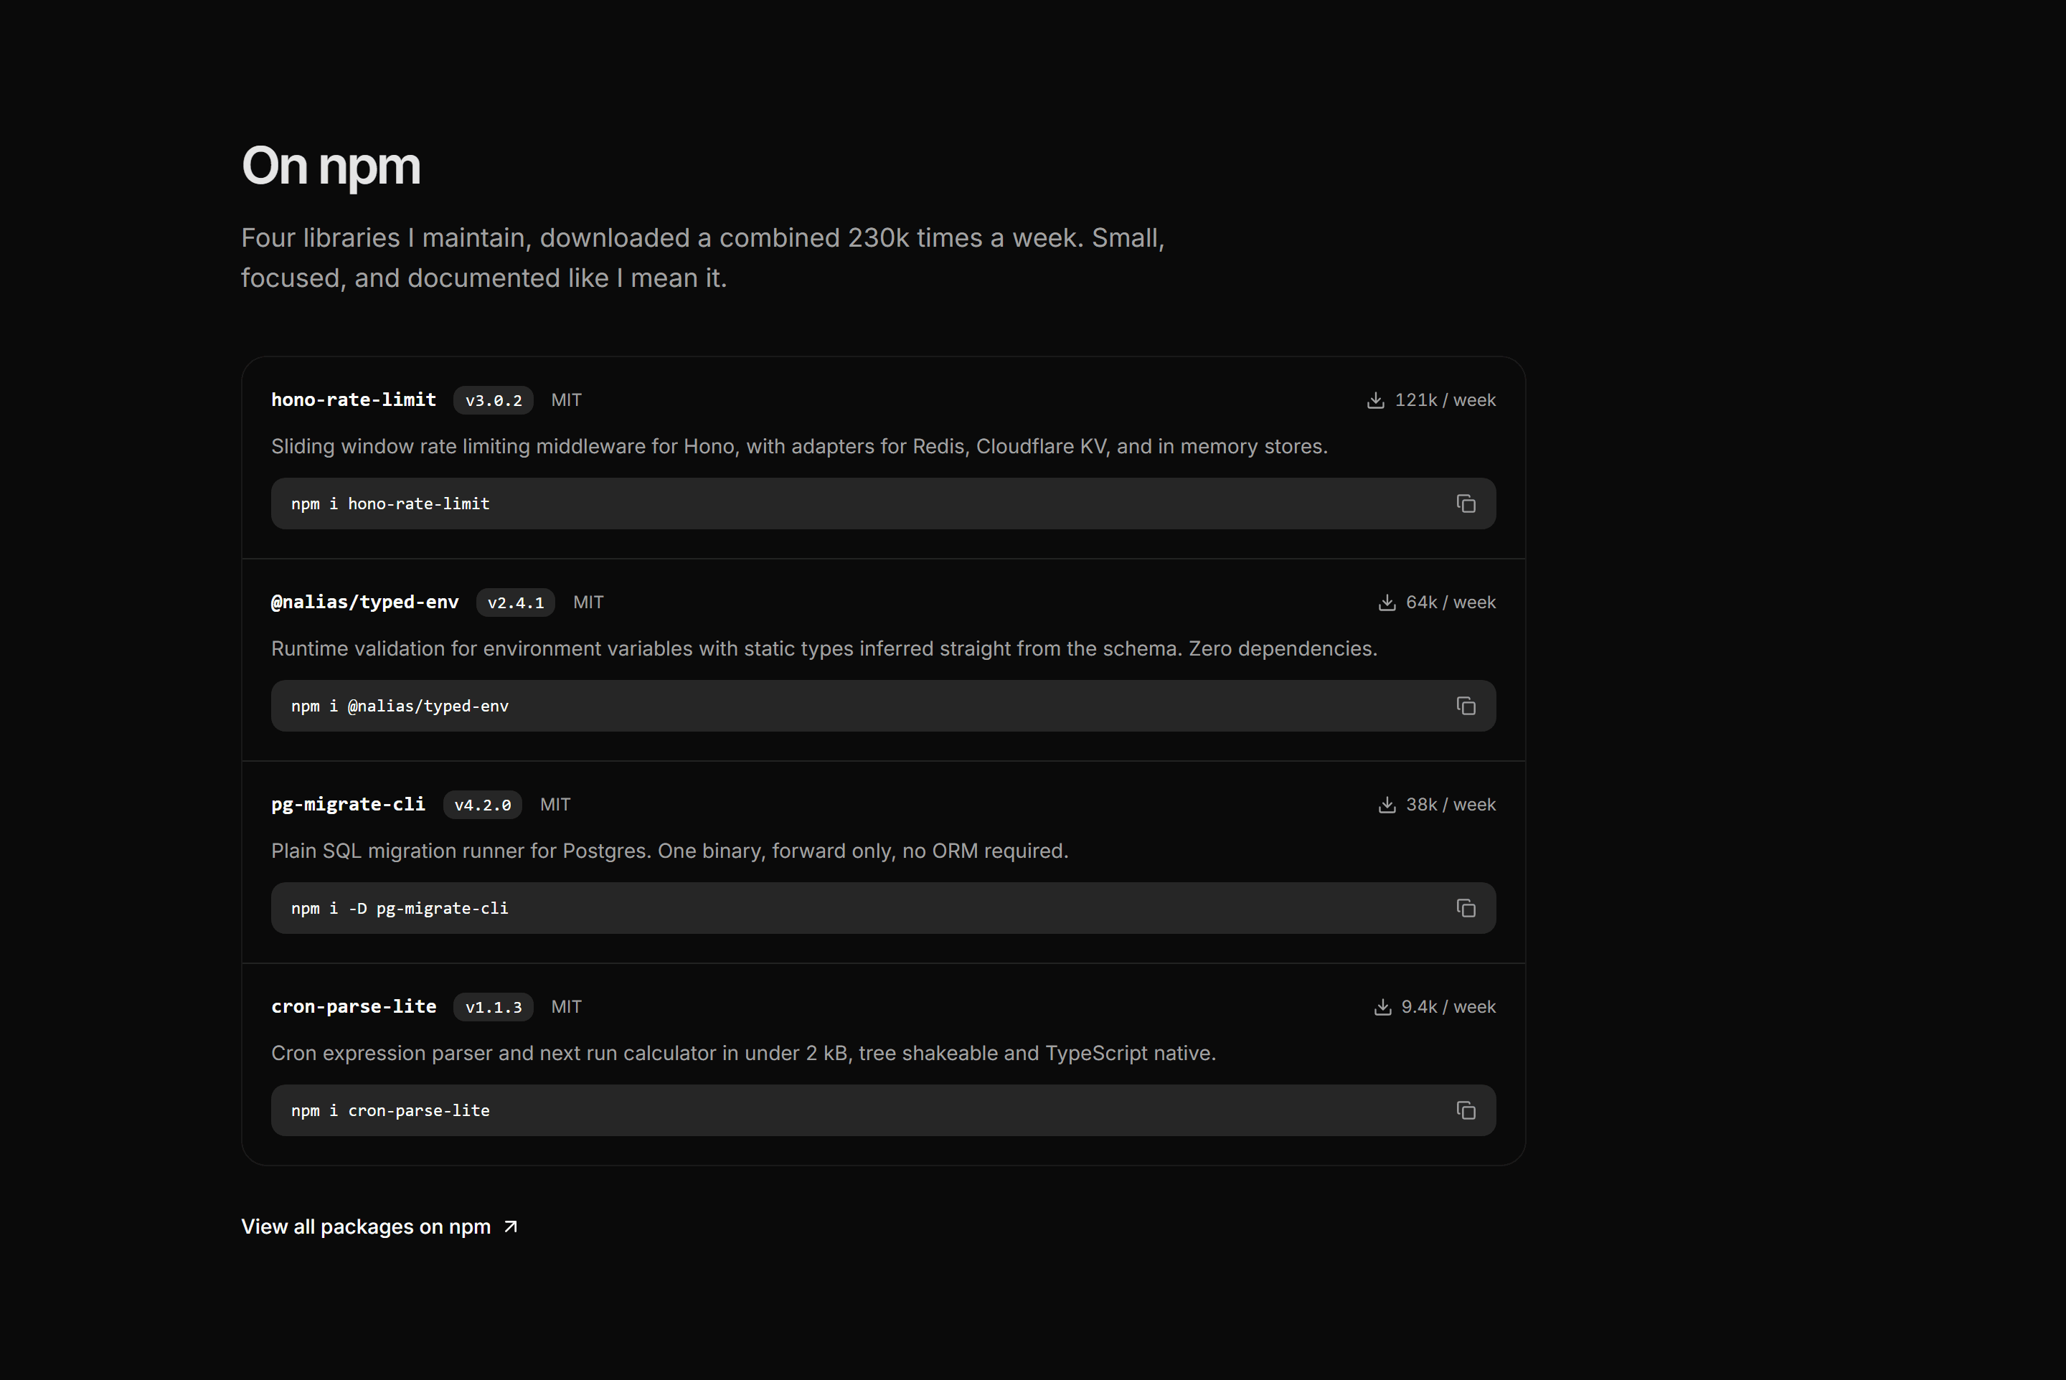2066x1380 pixels.
Task: Copy the @nalias/typed-env install command
Action: pos(1466,706)
